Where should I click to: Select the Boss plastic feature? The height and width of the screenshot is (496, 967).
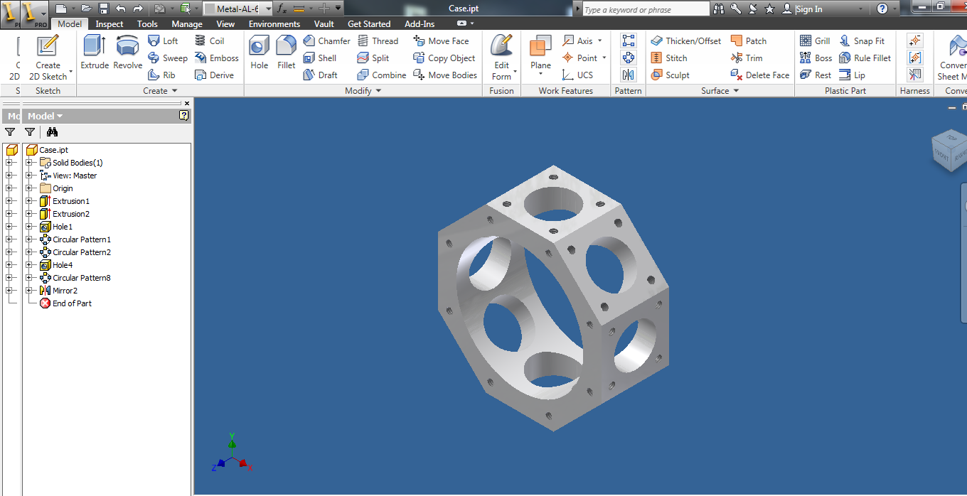[x=816, y=58]
